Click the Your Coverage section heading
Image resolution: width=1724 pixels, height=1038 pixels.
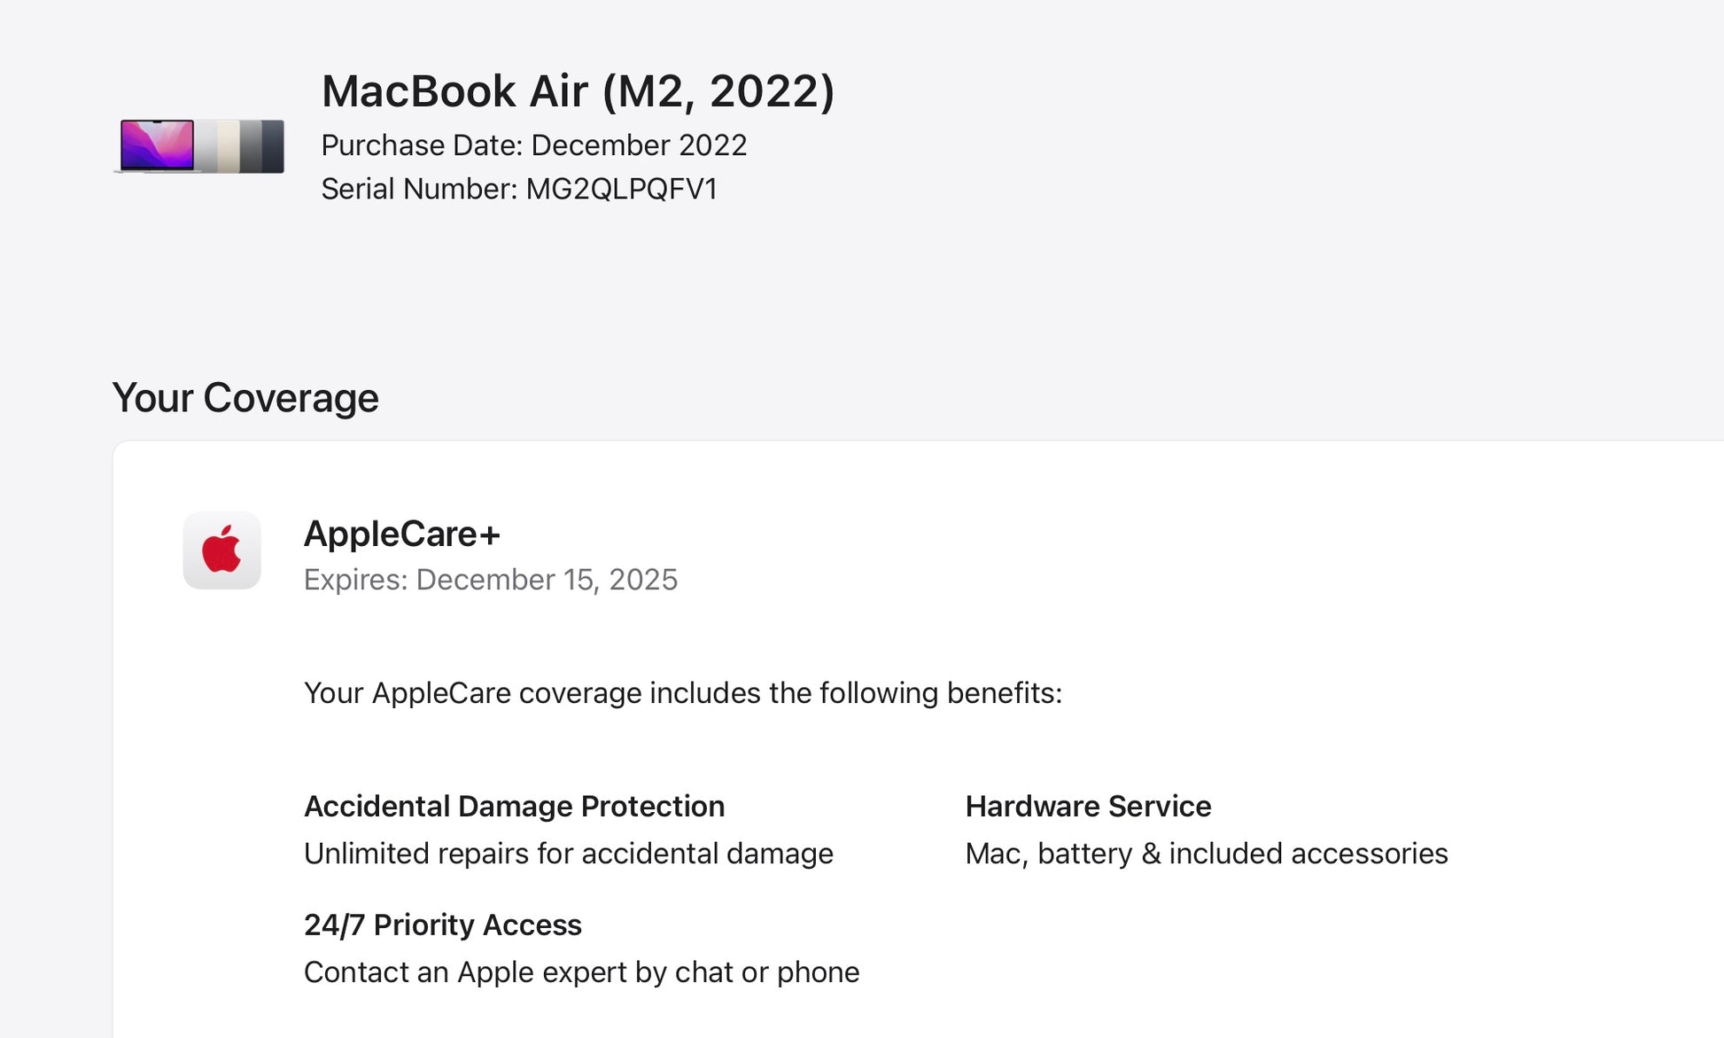(x=245, y=398)
